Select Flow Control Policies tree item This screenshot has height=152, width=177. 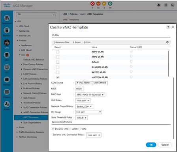(x=33, y=65)
